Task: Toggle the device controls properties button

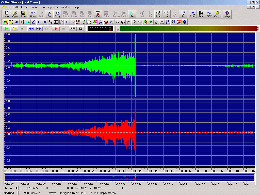Action: [x=73, y=29]
